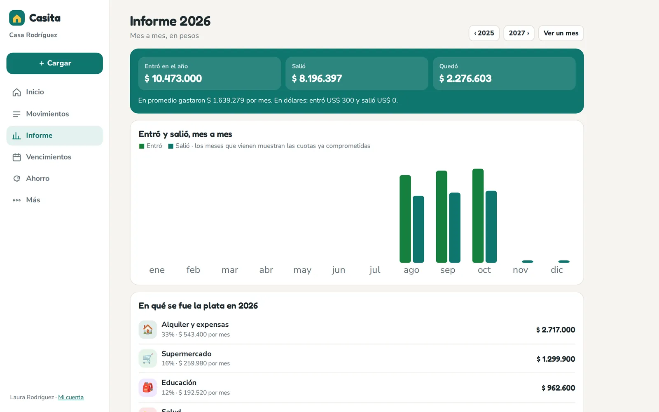Image resolution: width=659 pixels, height=412 pixels.
Task: Click the $ 1.299.900 amount
Action: pyautogui.click(x=556, y=359)
